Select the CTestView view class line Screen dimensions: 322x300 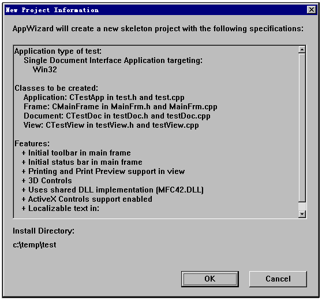pyautogui.click(x=111, y=125)
